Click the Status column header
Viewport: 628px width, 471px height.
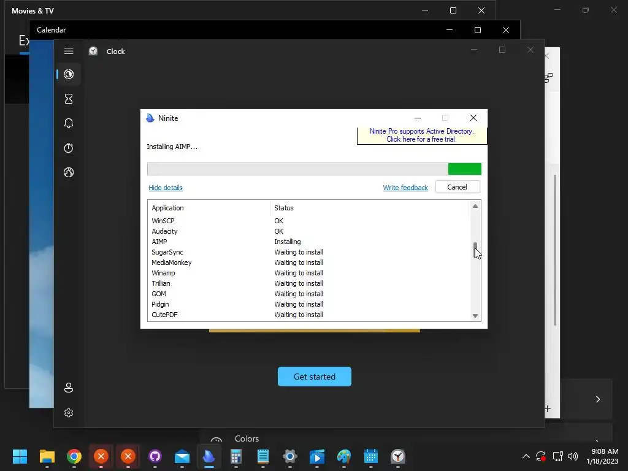369,208
